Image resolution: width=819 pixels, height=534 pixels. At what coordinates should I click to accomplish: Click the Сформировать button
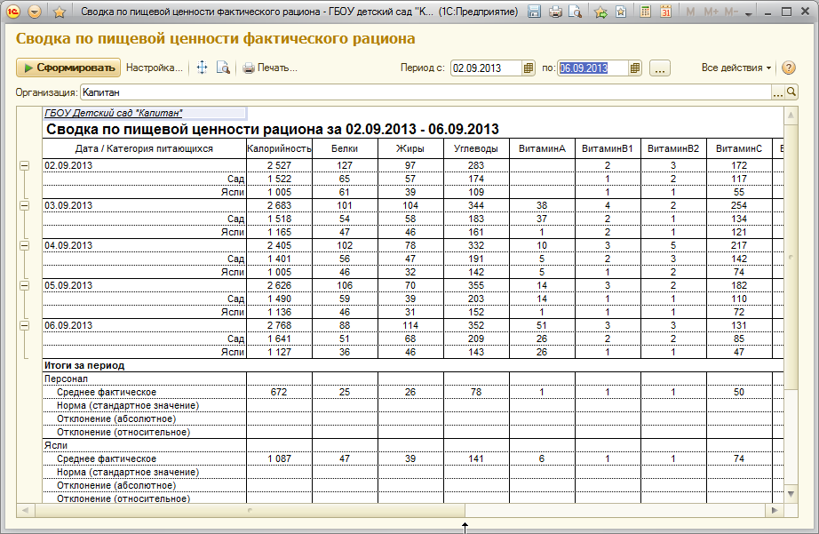(x=68, y=68)
